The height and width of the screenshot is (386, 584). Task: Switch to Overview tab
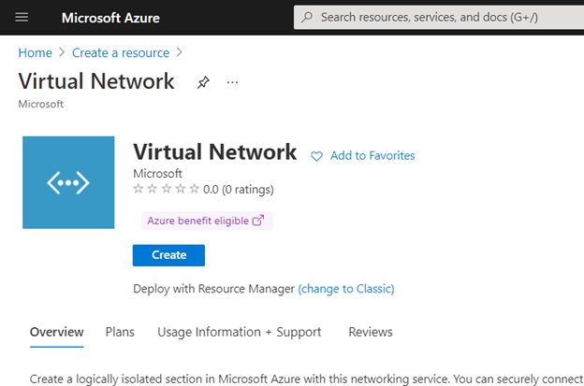[56, 332]
